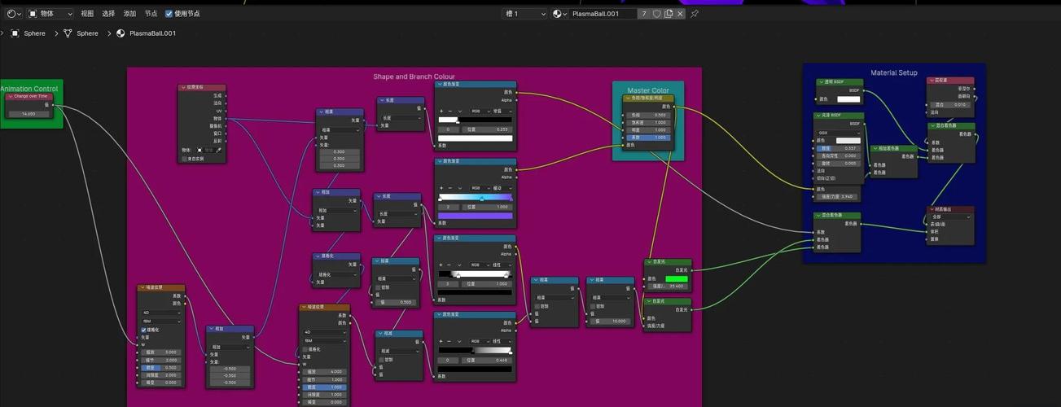Add a stop in the 缓动 color ramp
1061x407 pixels.
pyautogui.click(x=441, y=188)
